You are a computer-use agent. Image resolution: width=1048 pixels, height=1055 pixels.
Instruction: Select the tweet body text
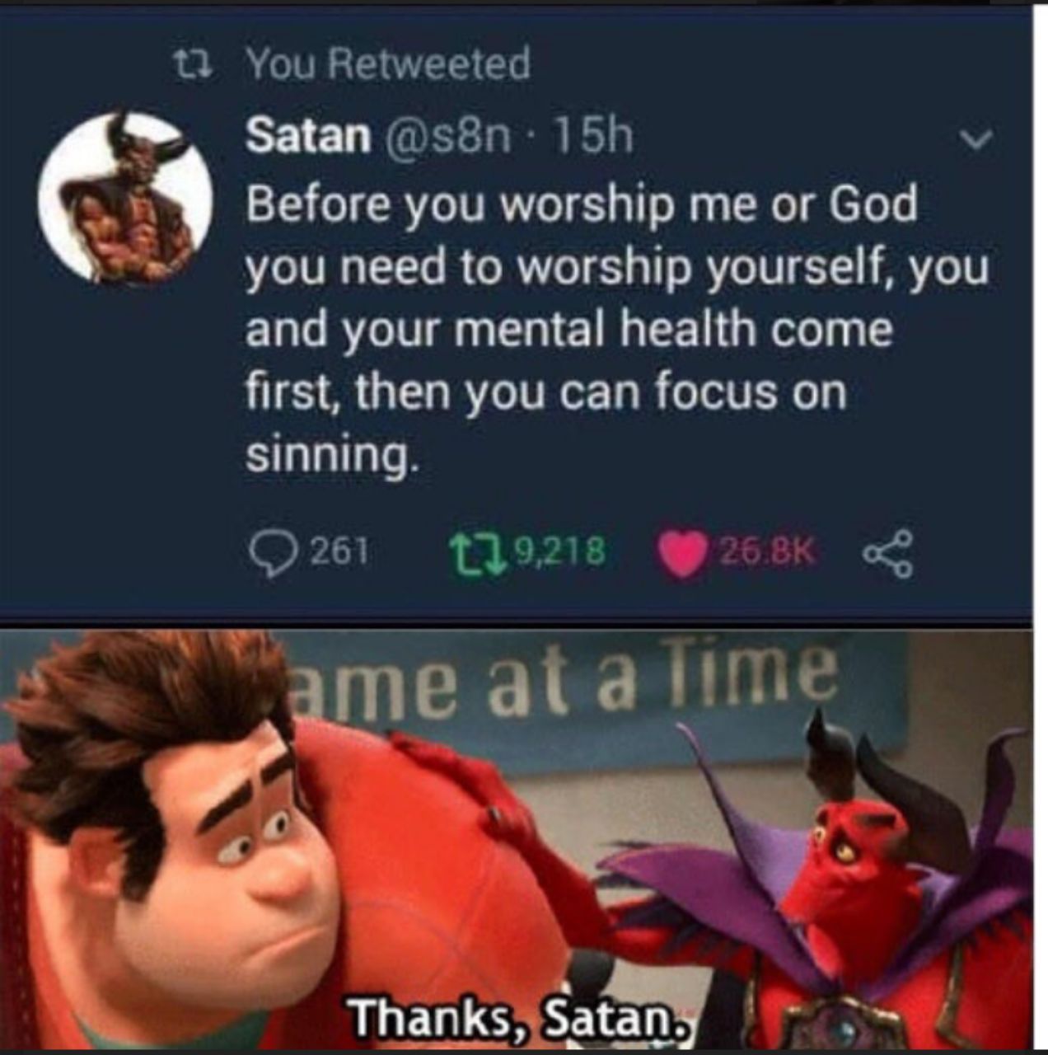tap(616, 329)
